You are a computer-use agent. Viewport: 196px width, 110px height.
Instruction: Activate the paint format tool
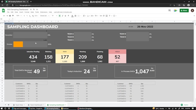click(x=13, y=16)
